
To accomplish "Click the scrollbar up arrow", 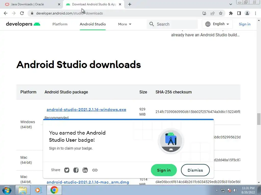I will click(259, 20).
